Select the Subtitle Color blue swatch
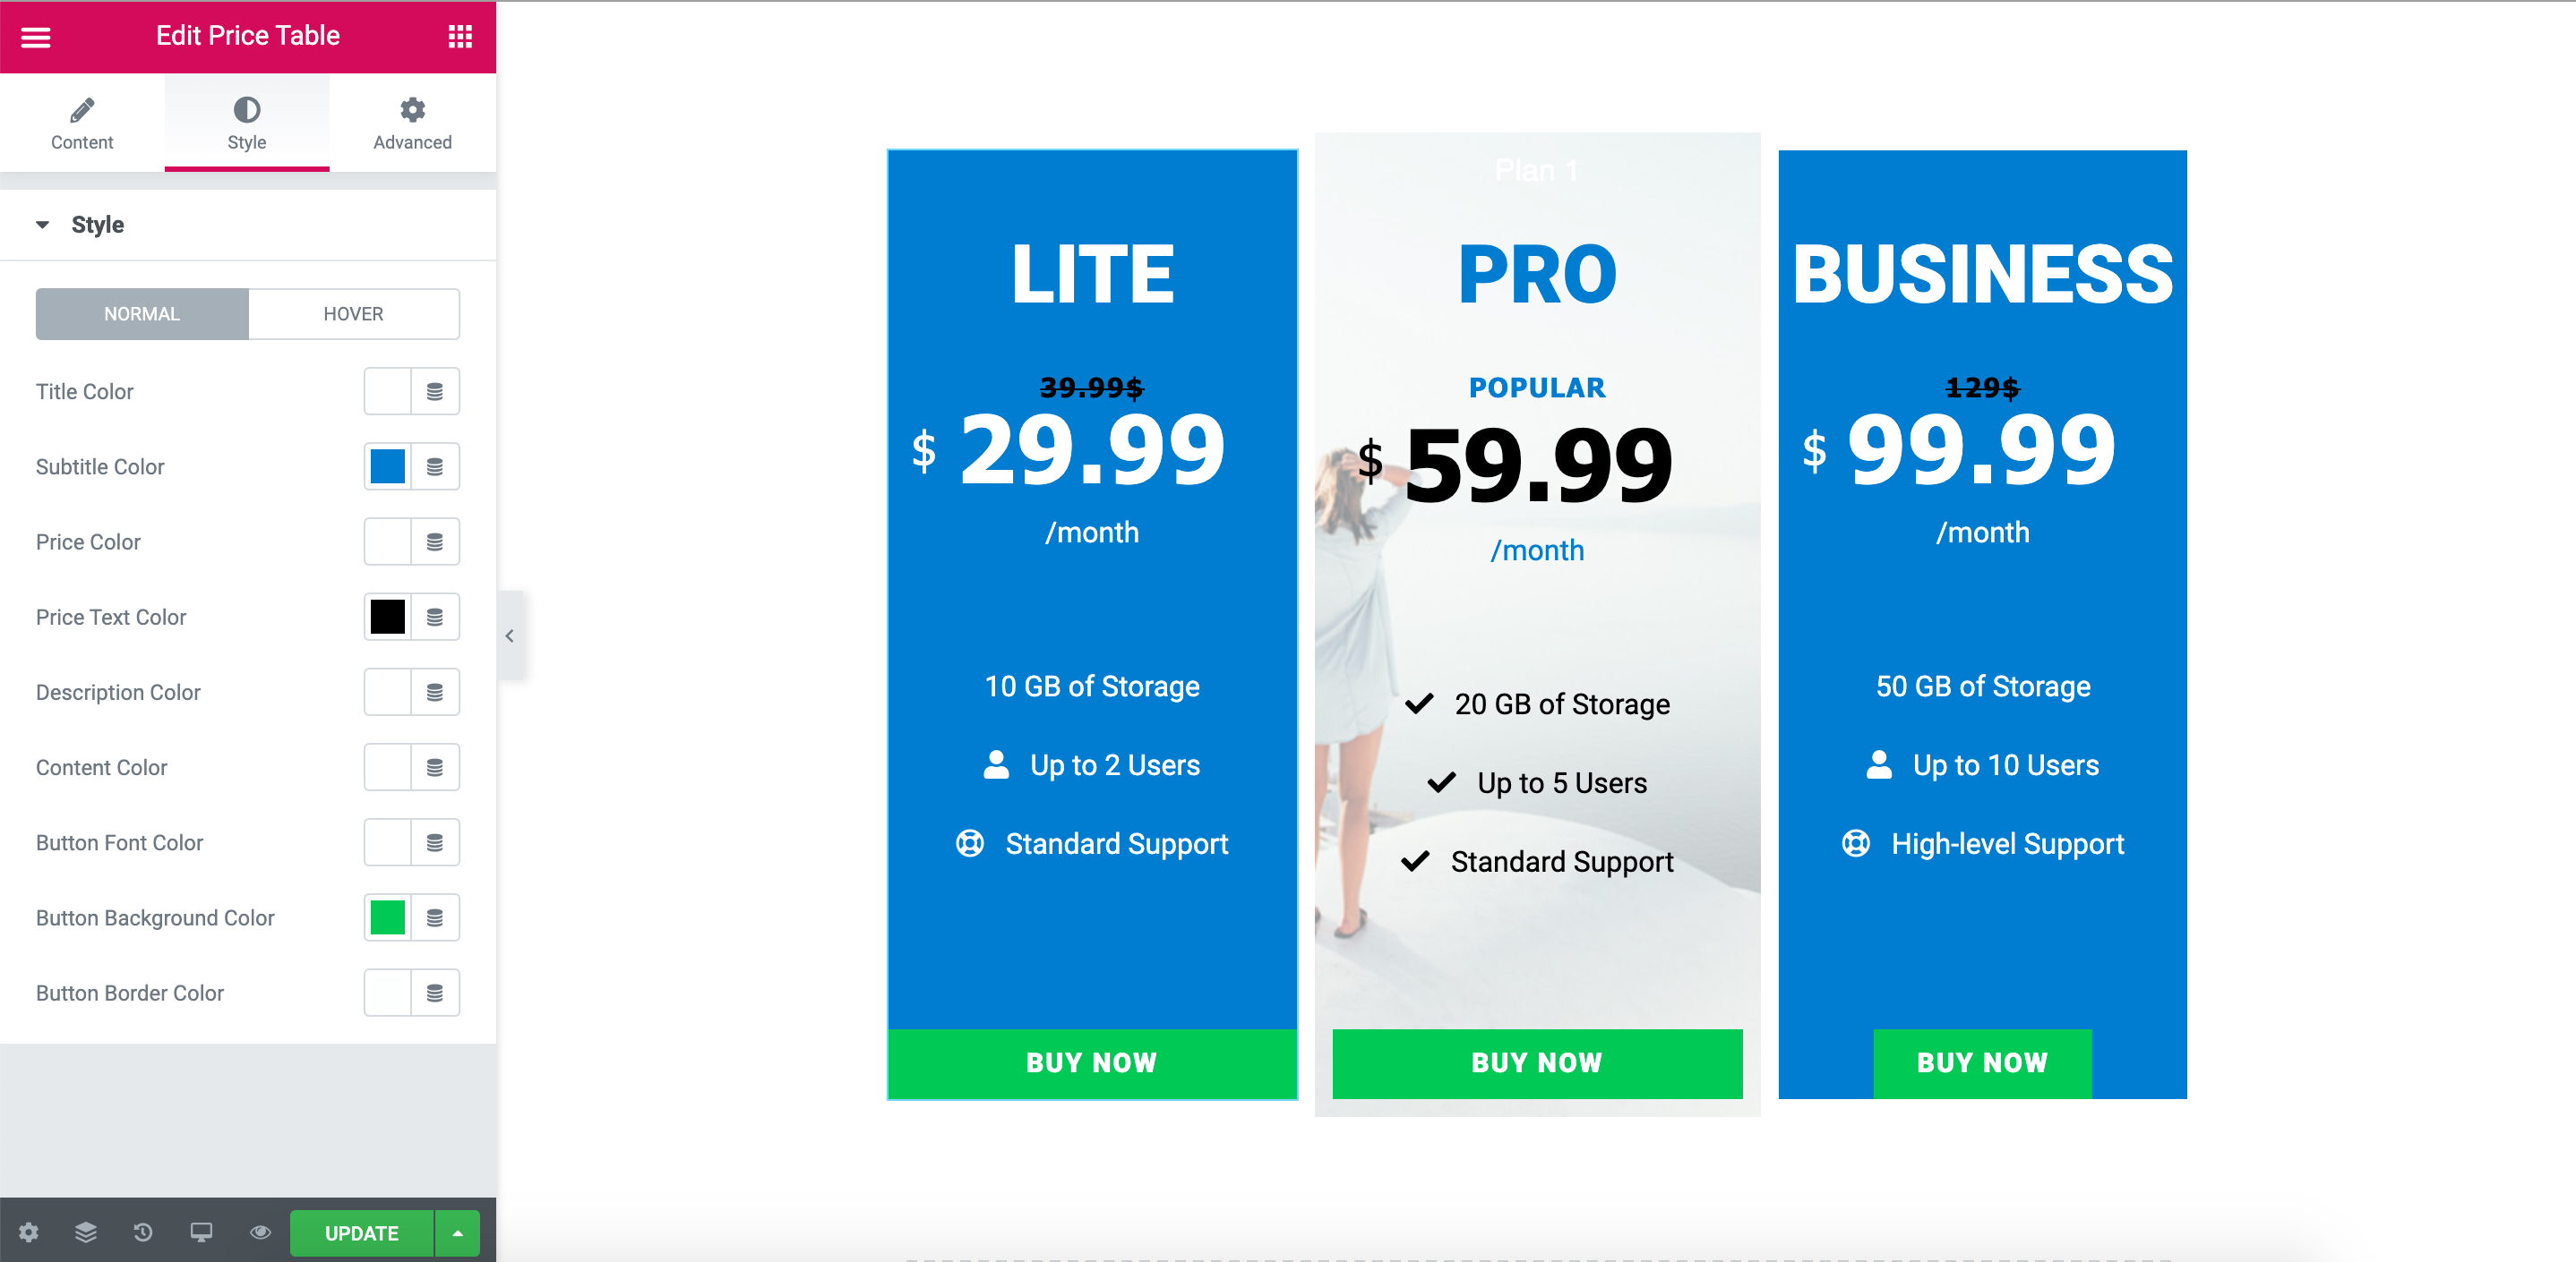The width and height of the screenshot is (2576, 1262). (x=388, y=466)
